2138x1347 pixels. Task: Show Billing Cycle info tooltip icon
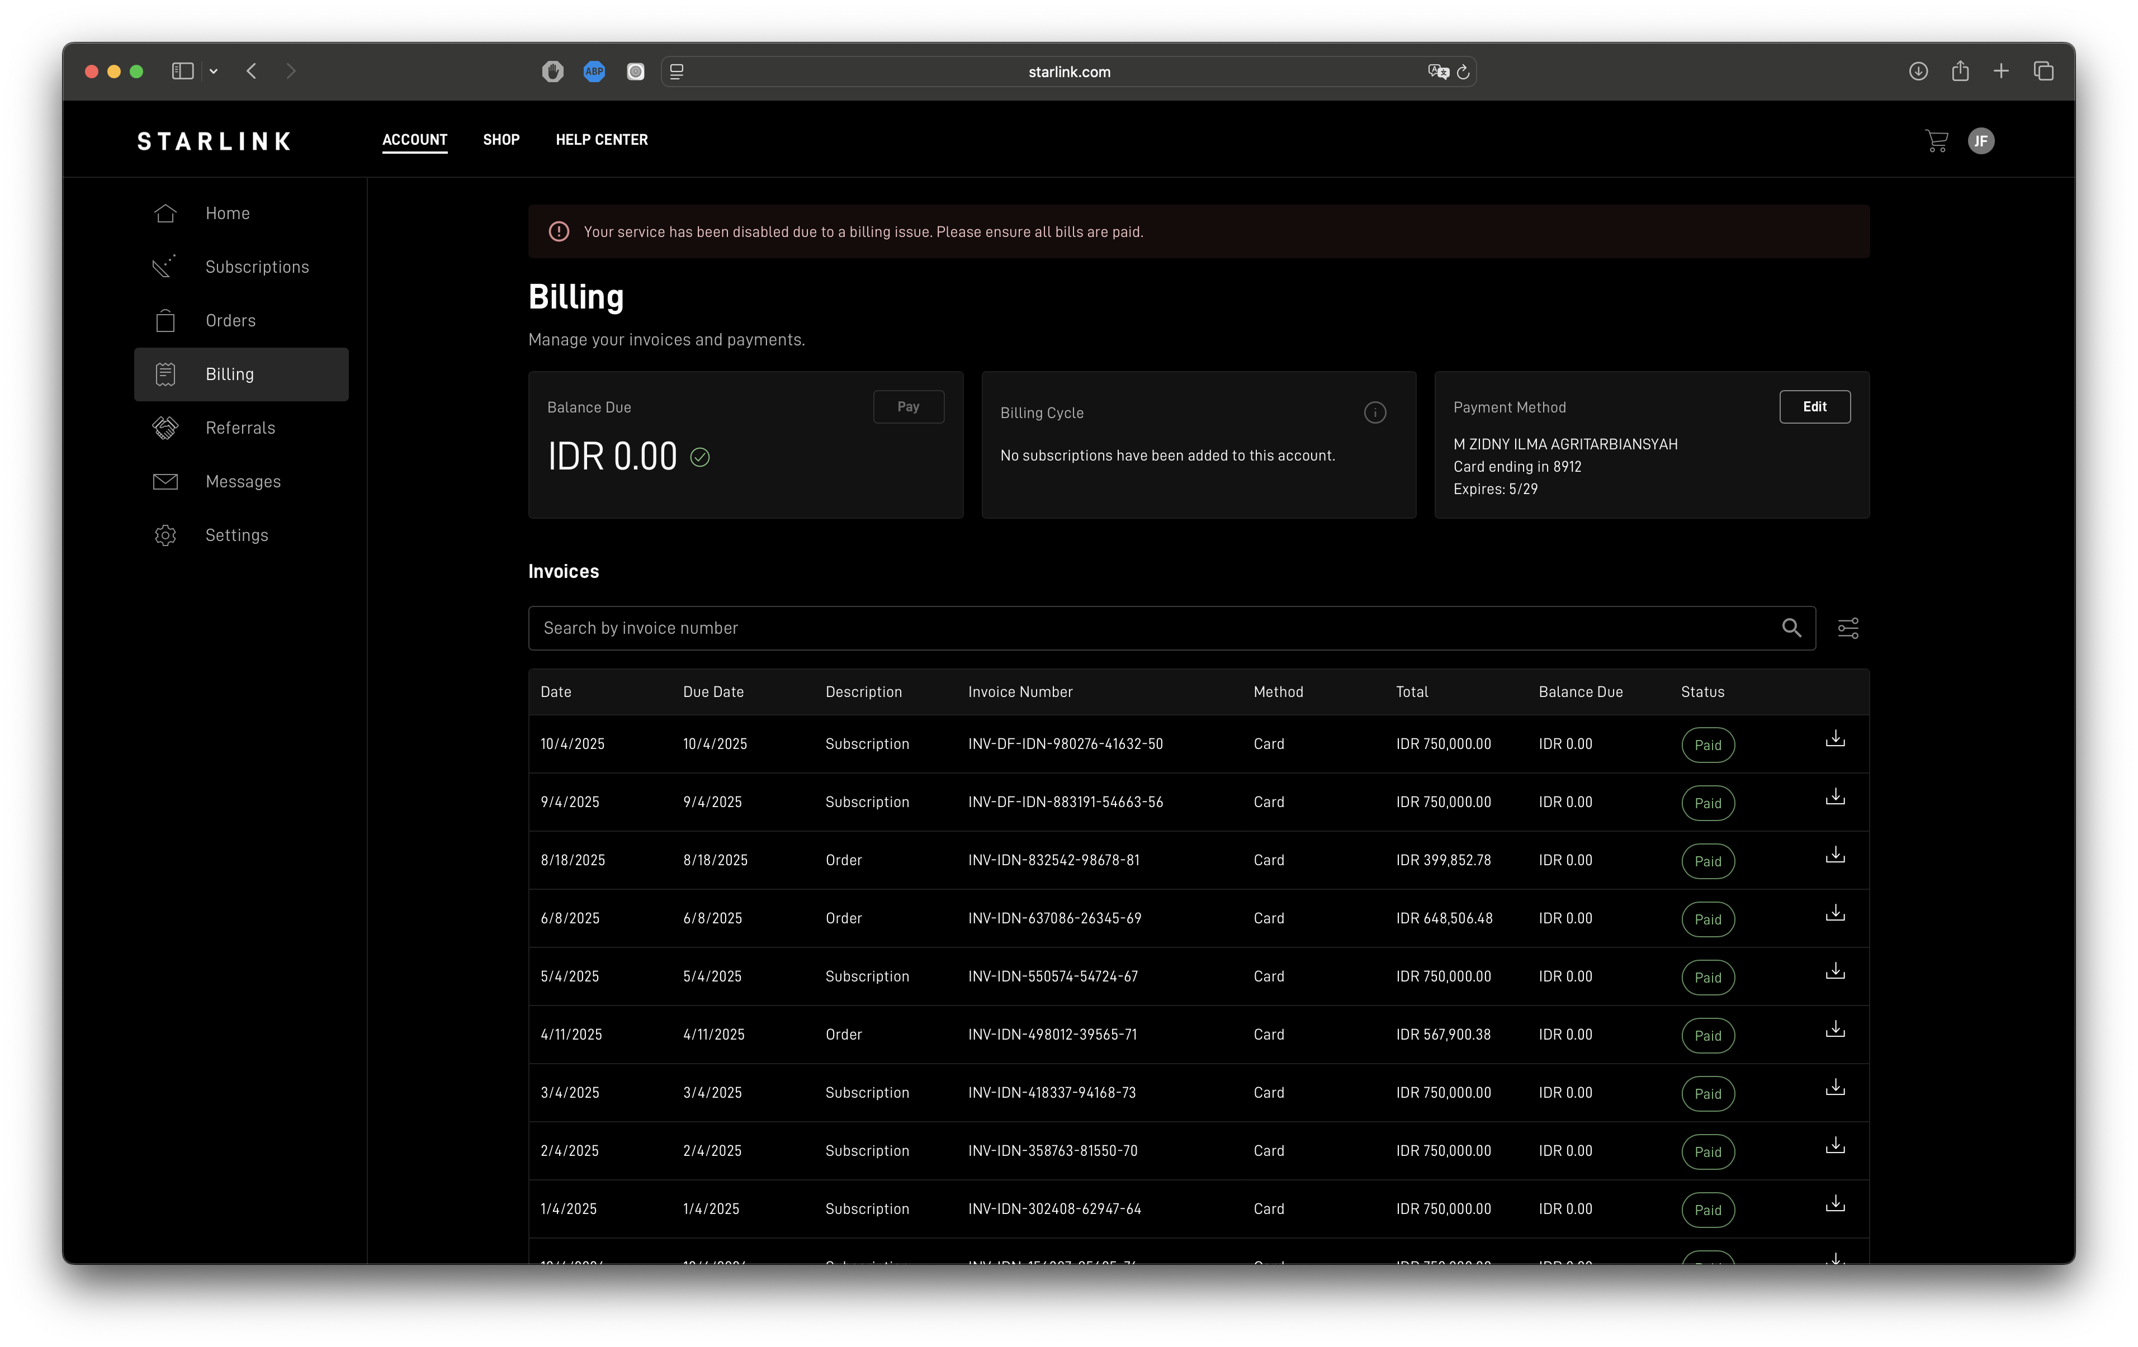(1374, 412)
